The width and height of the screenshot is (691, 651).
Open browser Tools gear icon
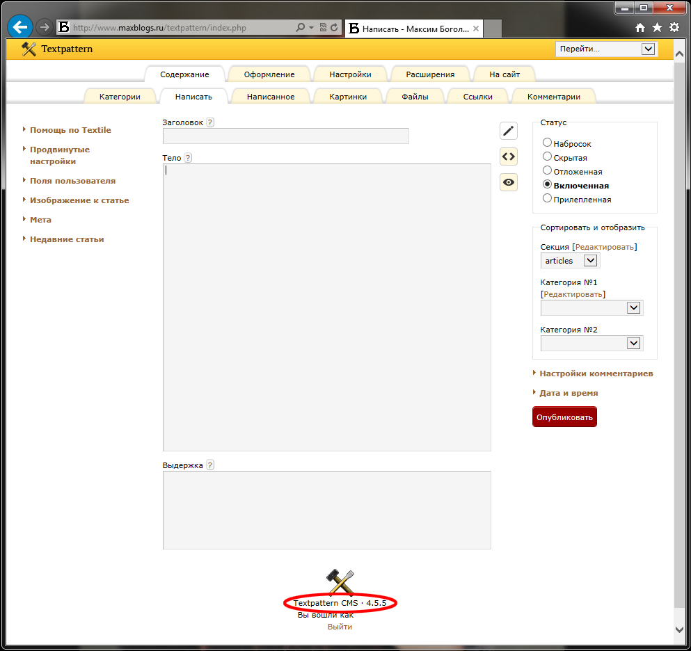click(674, 27)
